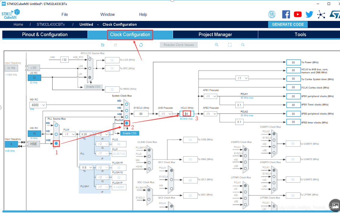Select MSI in the PLL Source Mux
Screen dimensions: 340x213
(x=56, y=125)
